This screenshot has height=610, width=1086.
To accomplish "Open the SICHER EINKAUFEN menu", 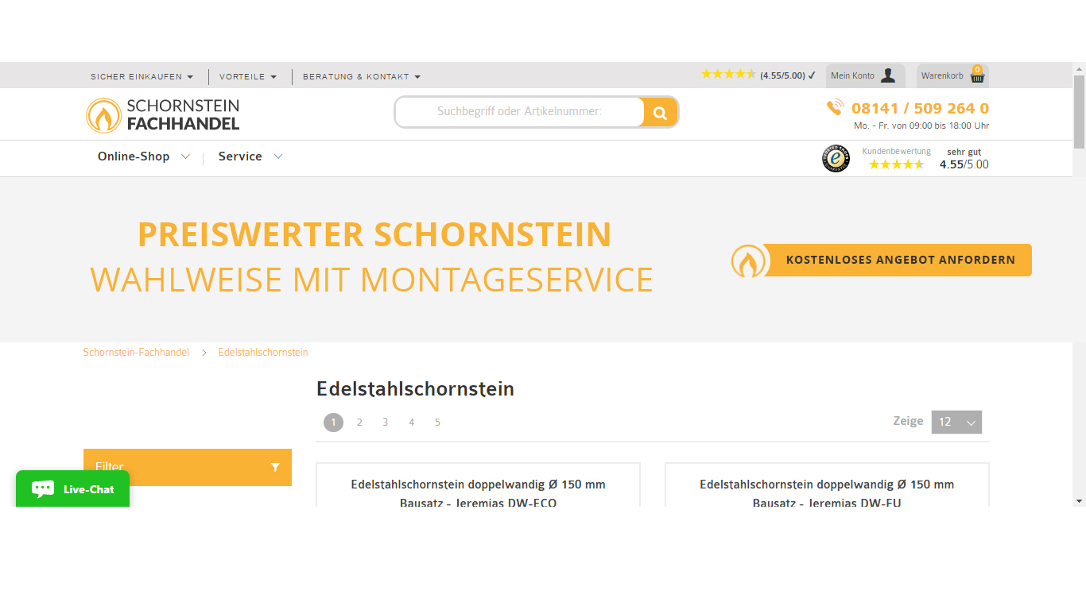I will pyautogui.click(x=137, y=76).
